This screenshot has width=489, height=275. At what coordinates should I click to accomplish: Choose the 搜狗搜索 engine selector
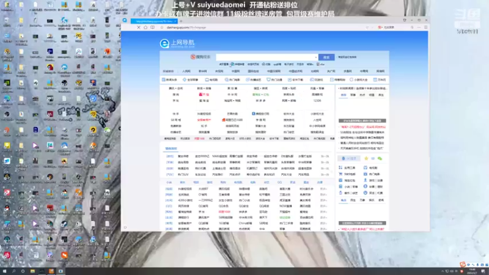coord(201,57)
